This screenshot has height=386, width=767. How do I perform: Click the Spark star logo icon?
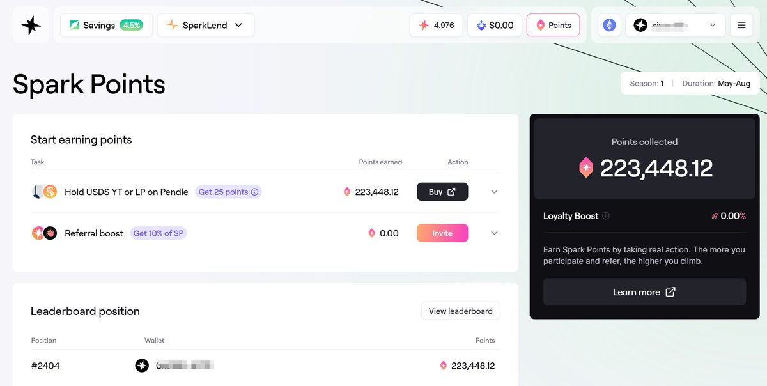[31, 25]
